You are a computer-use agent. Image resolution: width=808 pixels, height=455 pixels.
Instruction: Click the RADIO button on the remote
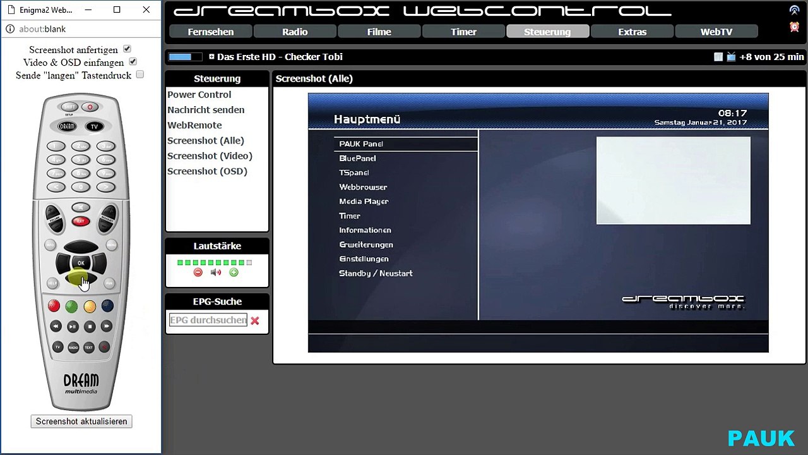click(73, 347)
